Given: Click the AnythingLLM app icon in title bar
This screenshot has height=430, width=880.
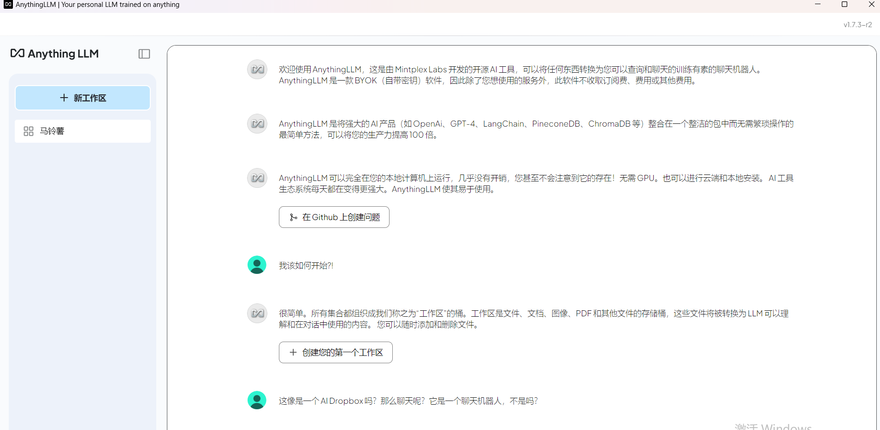Looking at the screenshot, I should [x=8, y=5].
